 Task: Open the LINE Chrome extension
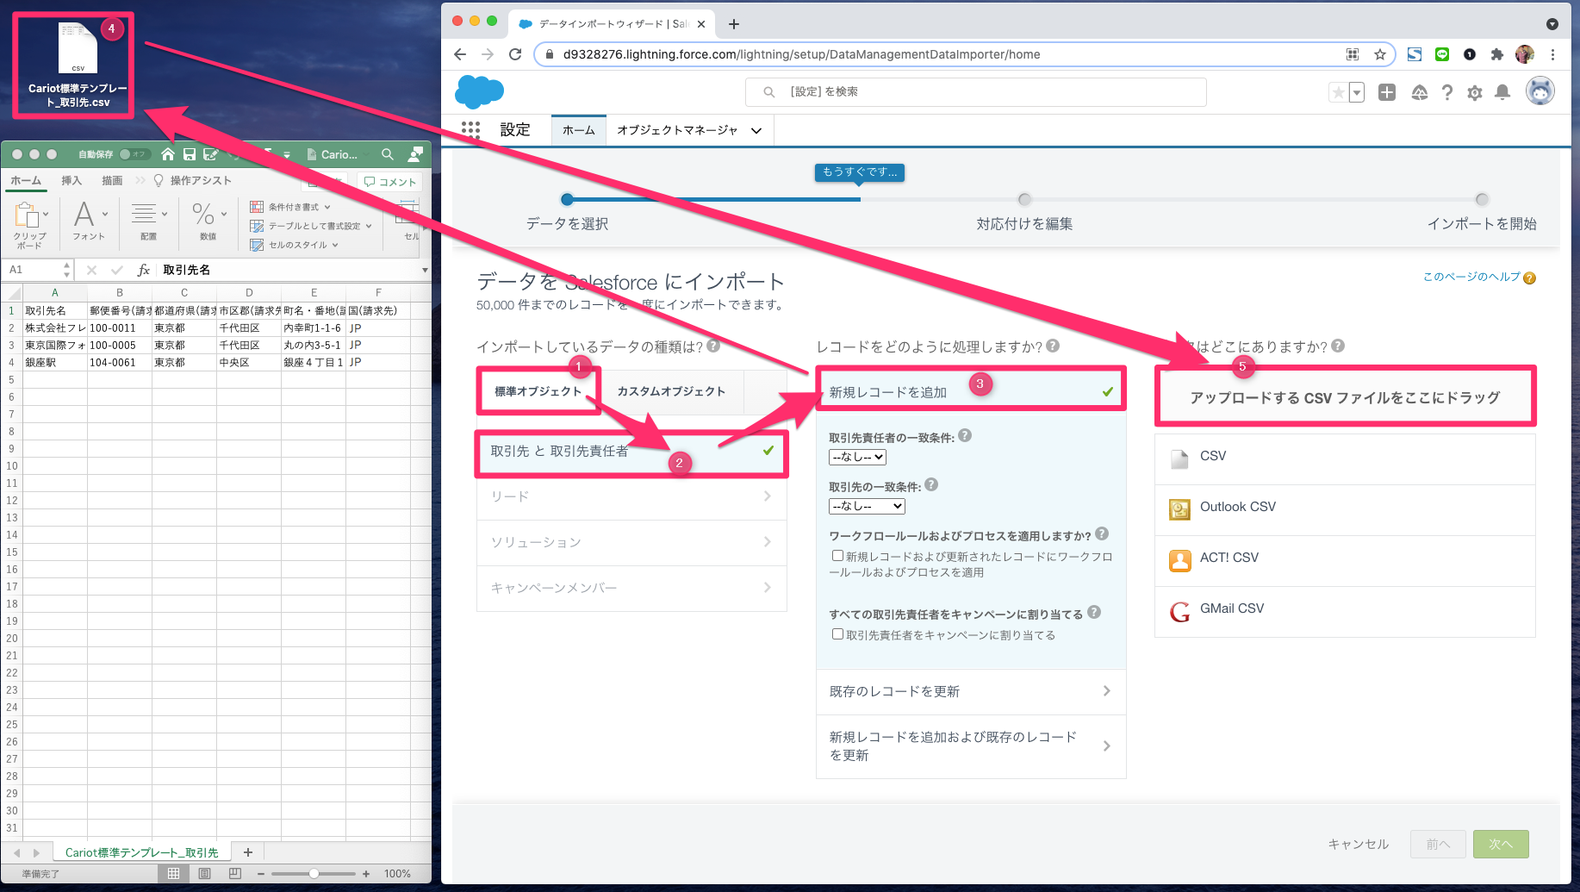click(x=1442, y=54)
